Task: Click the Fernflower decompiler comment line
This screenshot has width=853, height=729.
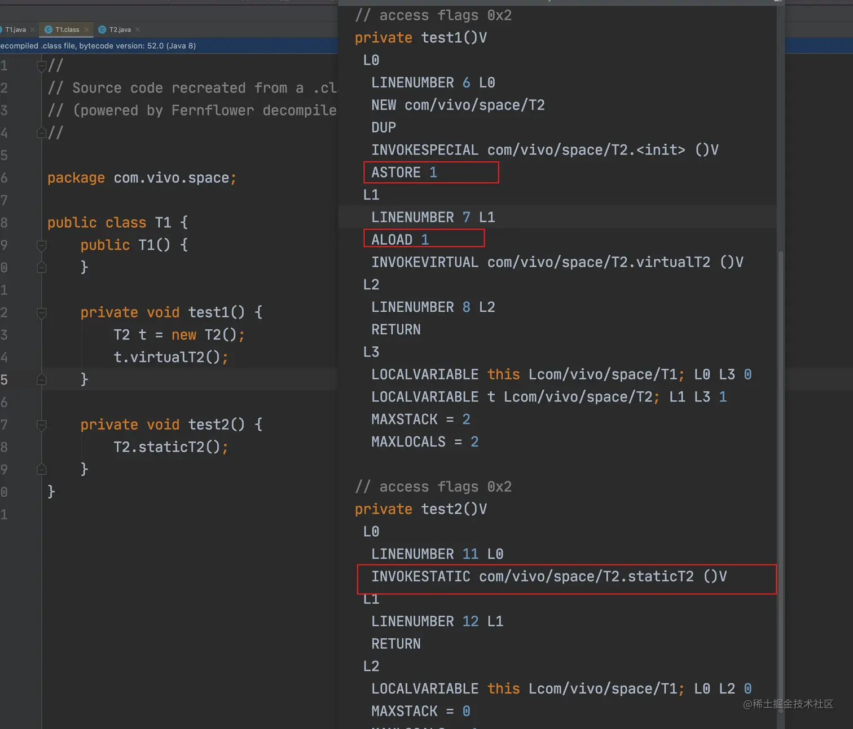Action: [x=192, y=111]
